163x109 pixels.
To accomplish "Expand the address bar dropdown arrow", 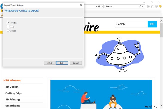I will click(96, 7).
